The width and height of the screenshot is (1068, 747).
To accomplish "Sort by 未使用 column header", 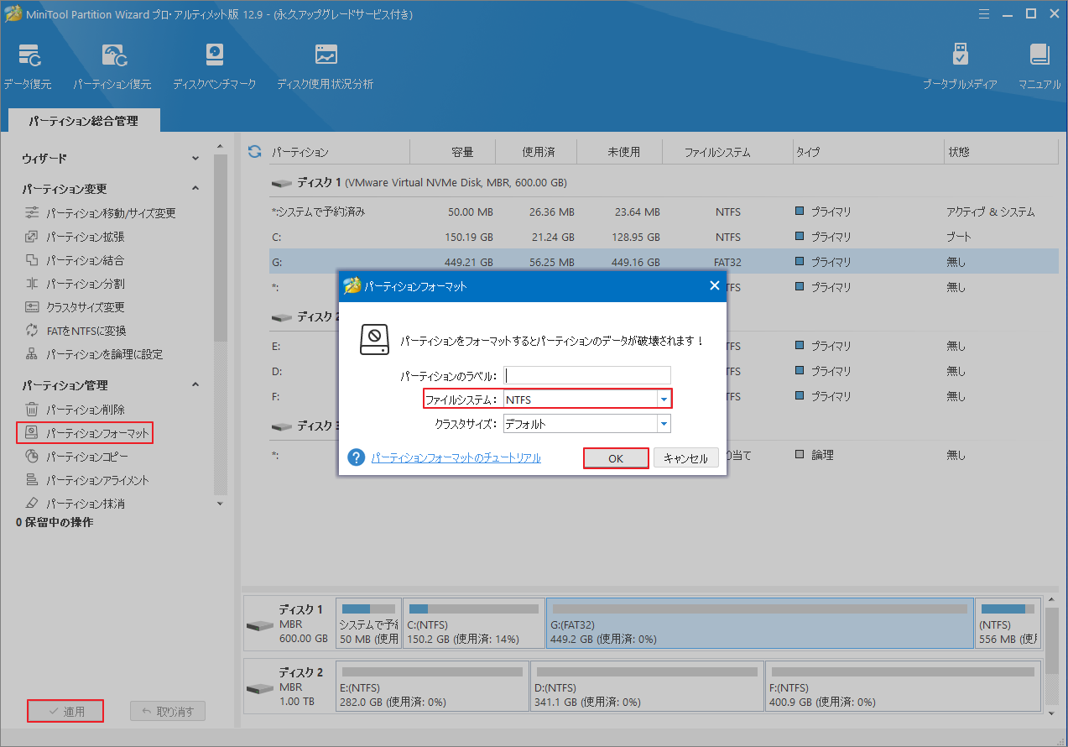I will click(x=623, y=152).
